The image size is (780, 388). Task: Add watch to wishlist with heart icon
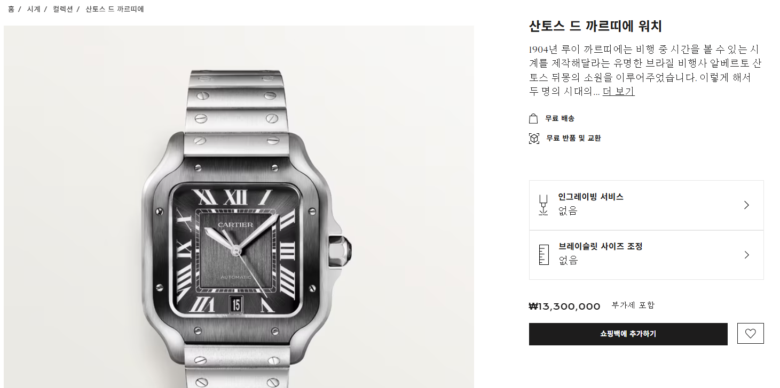coord(750,334)
